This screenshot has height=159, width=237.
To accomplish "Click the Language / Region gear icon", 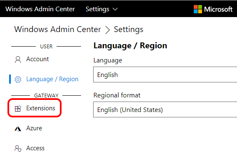I will (18, 79).
